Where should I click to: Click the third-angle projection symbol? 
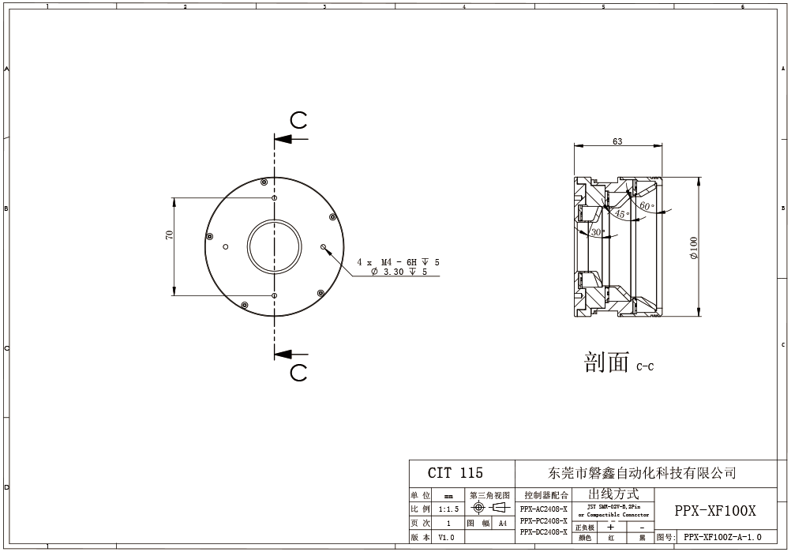point(489,509)
